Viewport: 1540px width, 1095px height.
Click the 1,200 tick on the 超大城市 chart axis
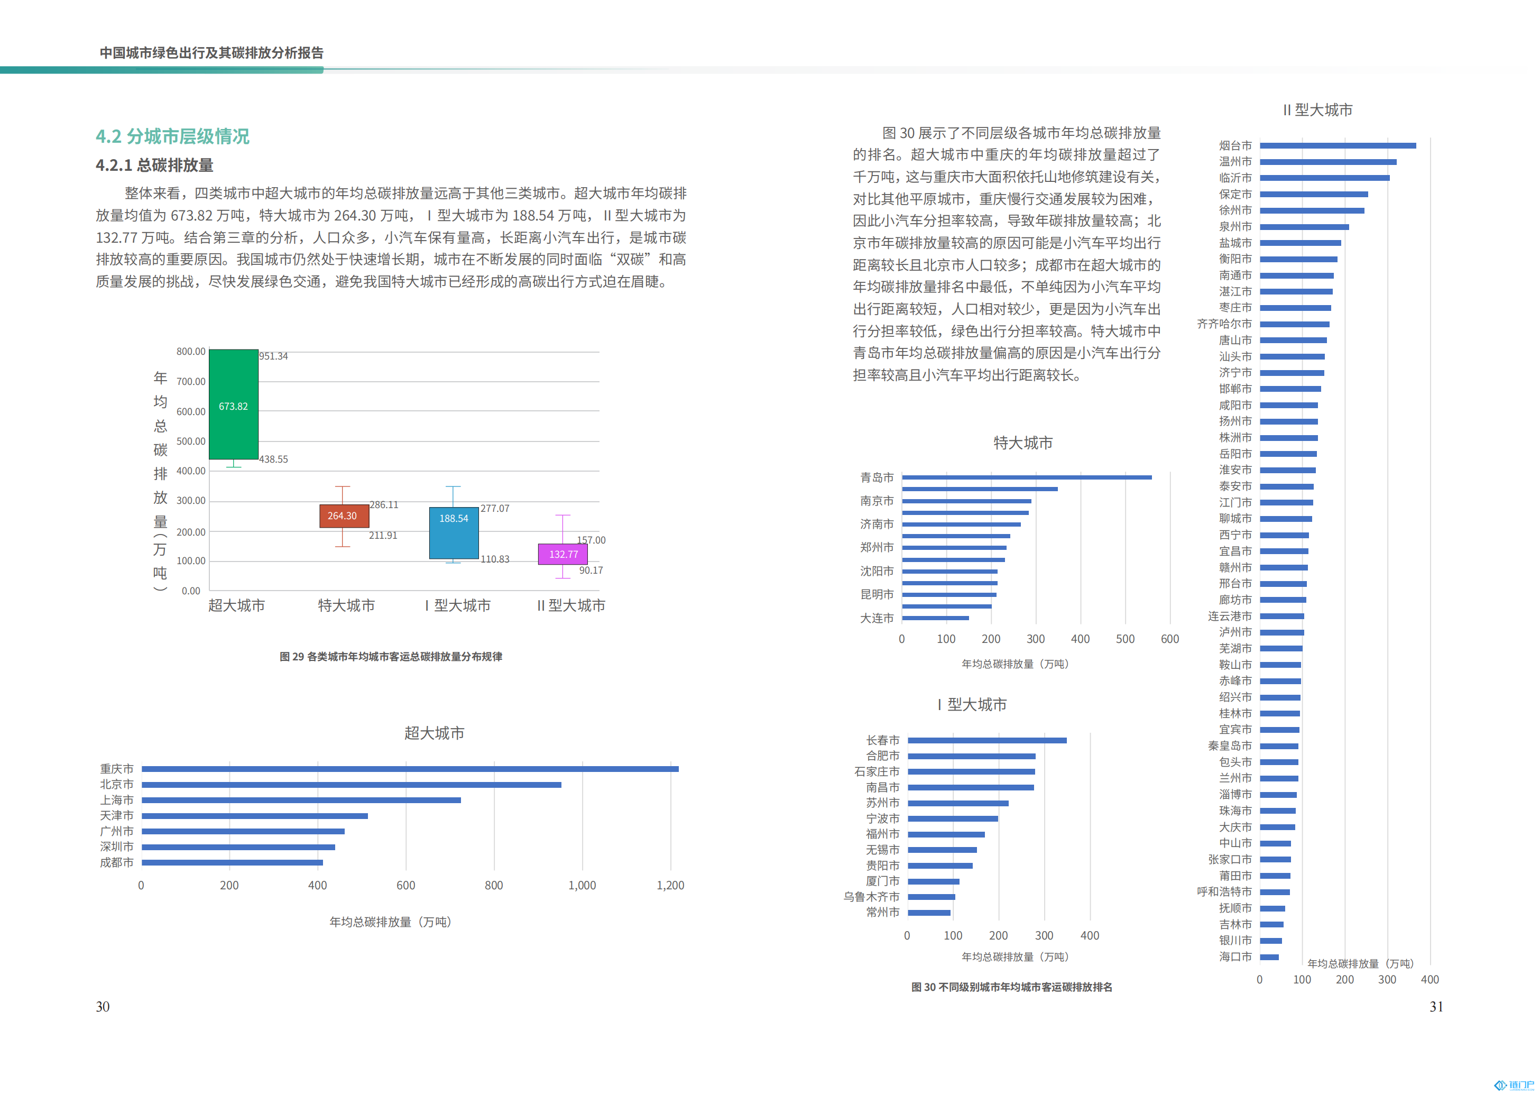click(x=670, y=885)
